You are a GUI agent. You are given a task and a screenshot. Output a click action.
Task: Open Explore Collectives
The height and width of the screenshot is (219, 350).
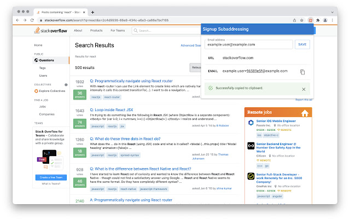(x=50, y=91)
